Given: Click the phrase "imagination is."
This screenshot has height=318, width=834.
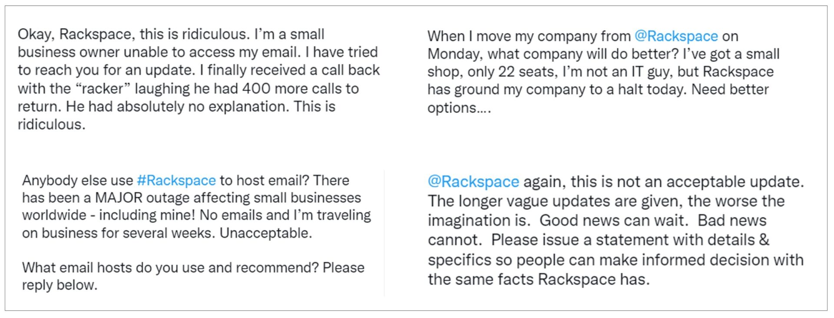Looking at the screenshot, I should 479,221.
